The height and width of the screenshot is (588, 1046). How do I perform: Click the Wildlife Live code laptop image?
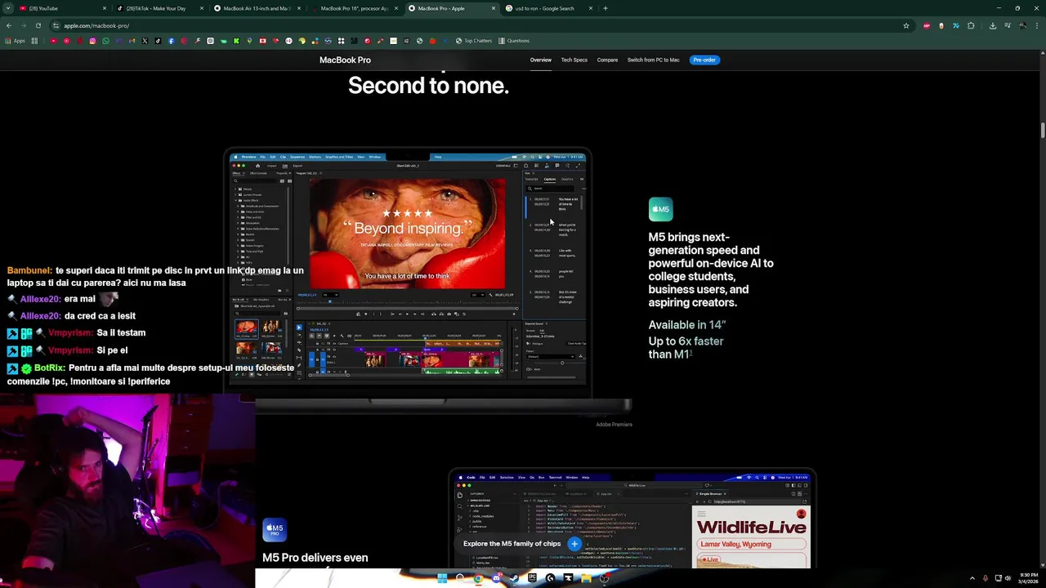[x=631, y=519]
